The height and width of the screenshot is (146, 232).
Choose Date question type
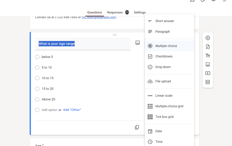coord(169,131)
